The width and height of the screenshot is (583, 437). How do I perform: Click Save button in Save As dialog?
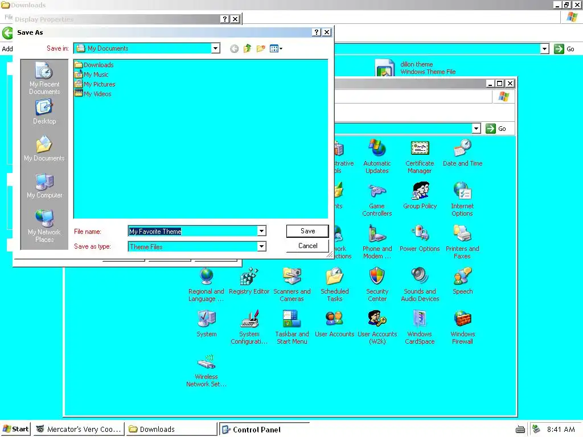[x=307, y=231]
